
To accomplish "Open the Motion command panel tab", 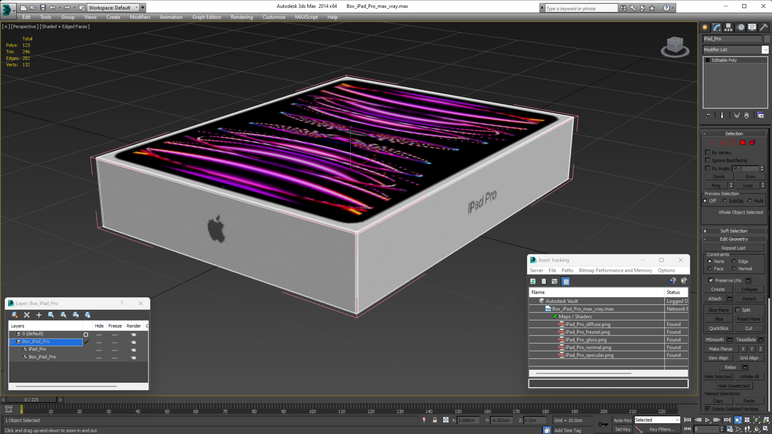I will (741, 27).
